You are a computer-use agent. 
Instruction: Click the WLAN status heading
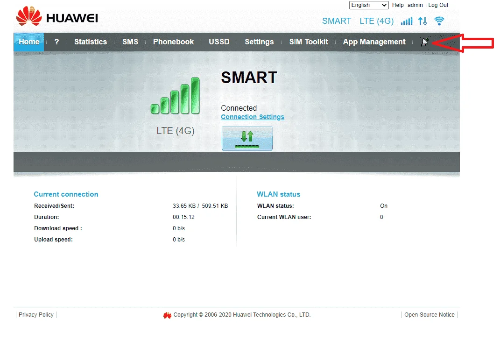click(278, 194)
